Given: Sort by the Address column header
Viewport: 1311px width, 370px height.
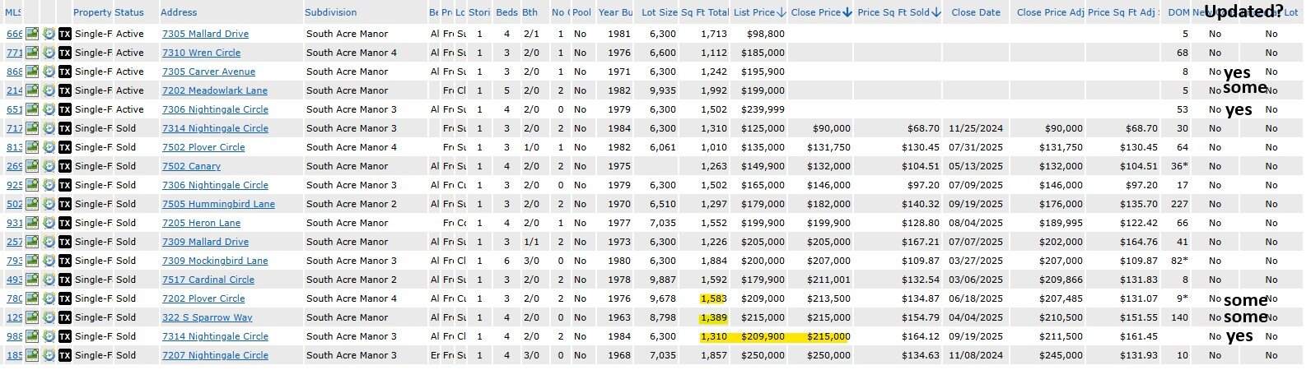Looking at the screenshot, I should click(x=179, y=13).
